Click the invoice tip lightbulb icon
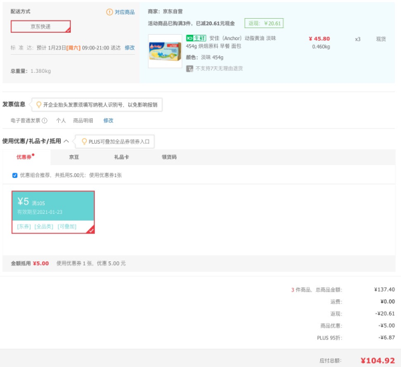 [39, 104]
